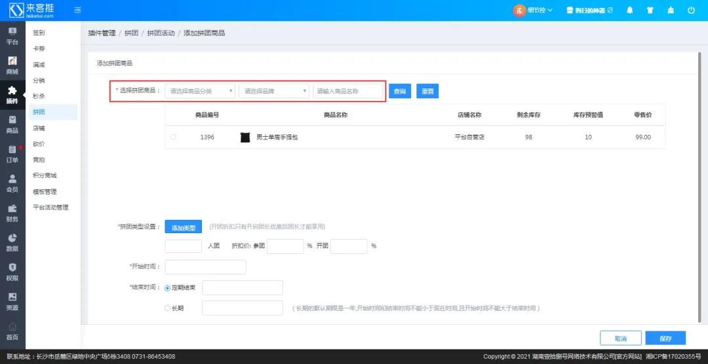Click the 男士单肩手提包 product name
The image size is (708, 364).
point(277,137)
